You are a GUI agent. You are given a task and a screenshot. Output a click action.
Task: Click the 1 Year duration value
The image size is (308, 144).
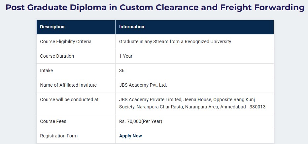(126, 56)
